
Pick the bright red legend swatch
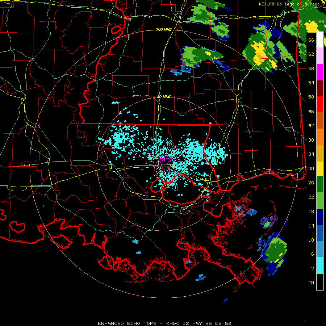point(320,104)
